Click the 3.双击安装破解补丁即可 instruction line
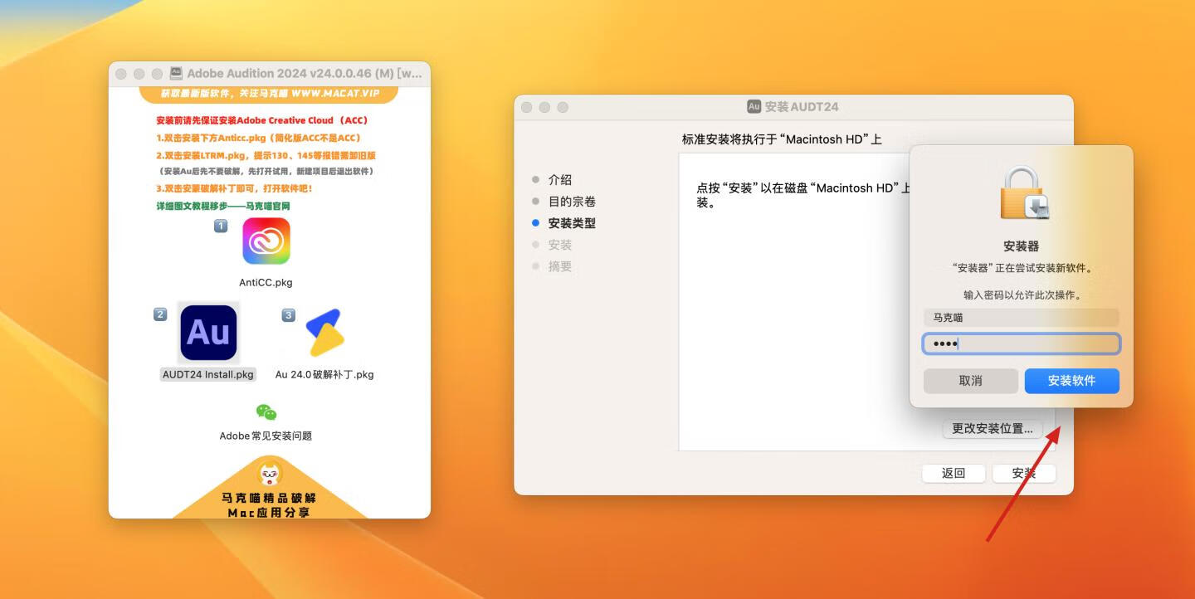 coord(234,188)
